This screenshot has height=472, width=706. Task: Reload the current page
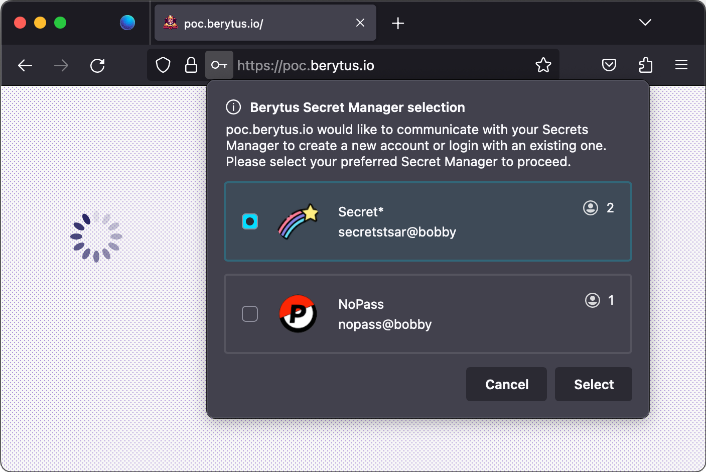click(97, 65)
